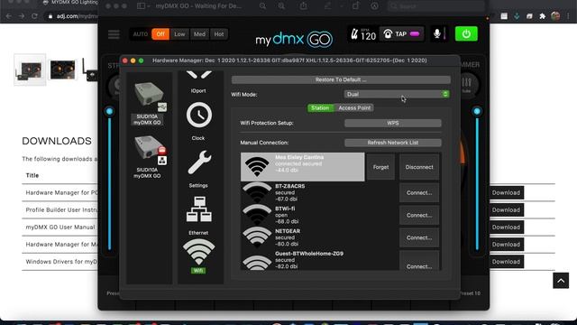
Task: Download the myDMX GO User Manual
Action: click(506, 227)
